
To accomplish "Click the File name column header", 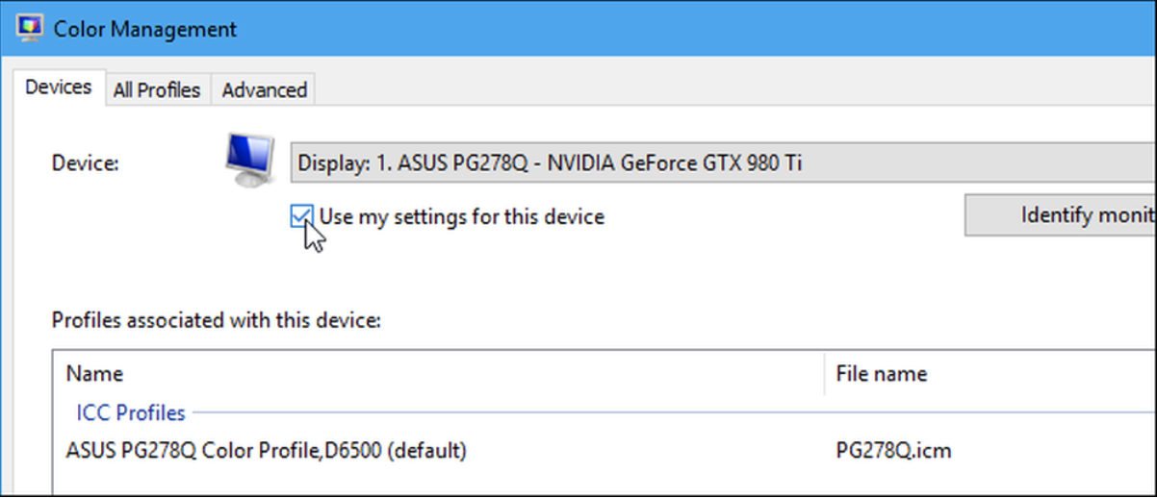I will coord(881,374).
